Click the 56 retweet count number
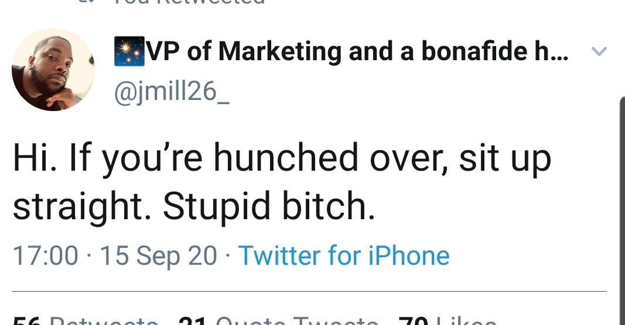Image resolution: width=625 pixels, height=325 pixels. pos(28,321)
